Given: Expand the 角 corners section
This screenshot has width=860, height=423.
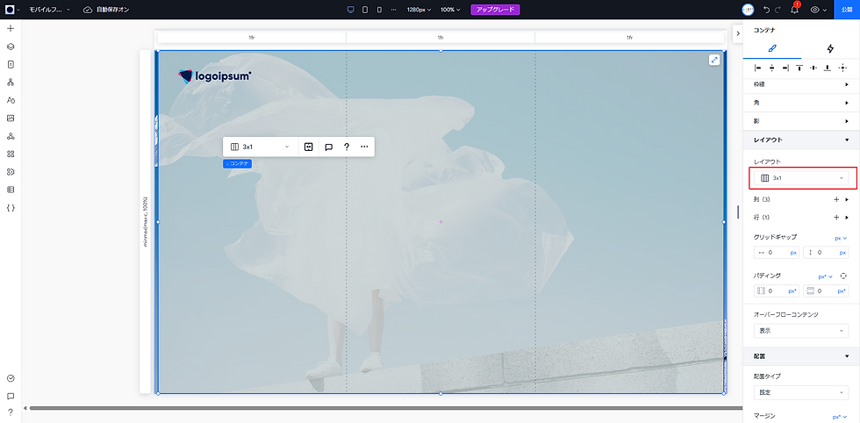Looking at the screenshot, I should point(801,103).
